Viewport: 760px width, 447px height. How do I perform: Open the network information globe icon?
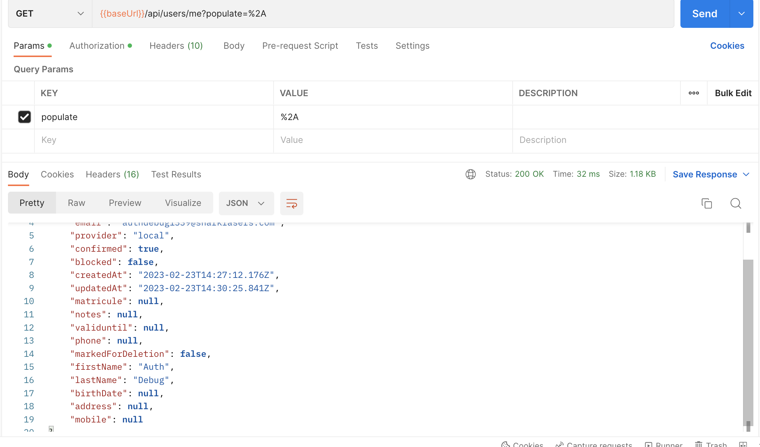pos(471,174)
